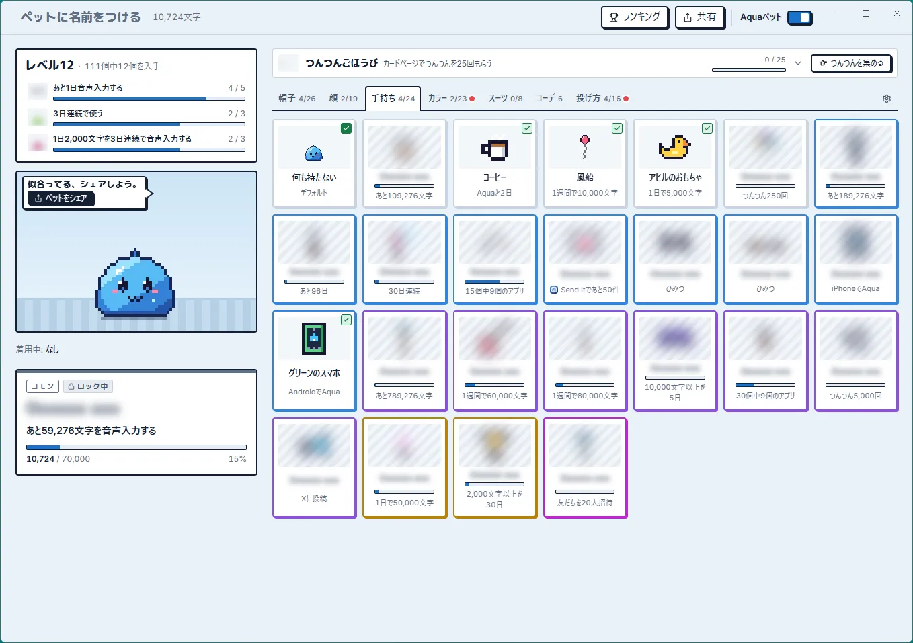Click the あと1日音声入力する mission row

pos(136,91)
